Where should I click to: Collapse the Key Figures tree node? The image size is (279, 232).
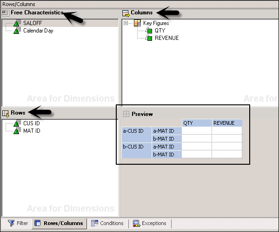click(x=126, y=23)
